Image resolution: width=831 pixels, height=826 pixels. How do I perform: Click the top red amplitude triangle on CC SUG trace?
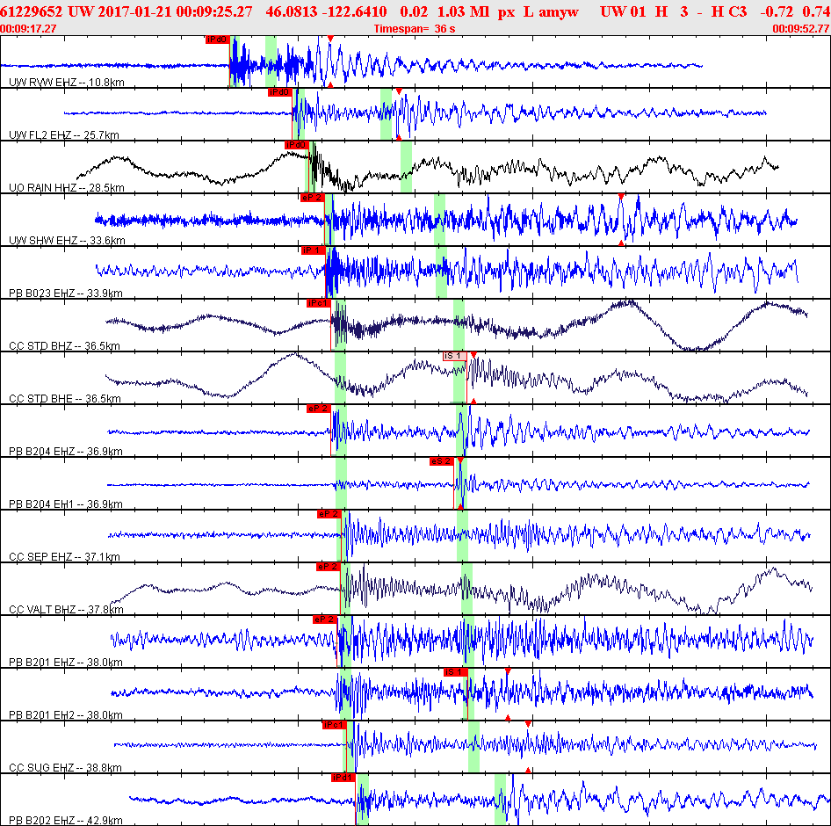coord(528,724)
